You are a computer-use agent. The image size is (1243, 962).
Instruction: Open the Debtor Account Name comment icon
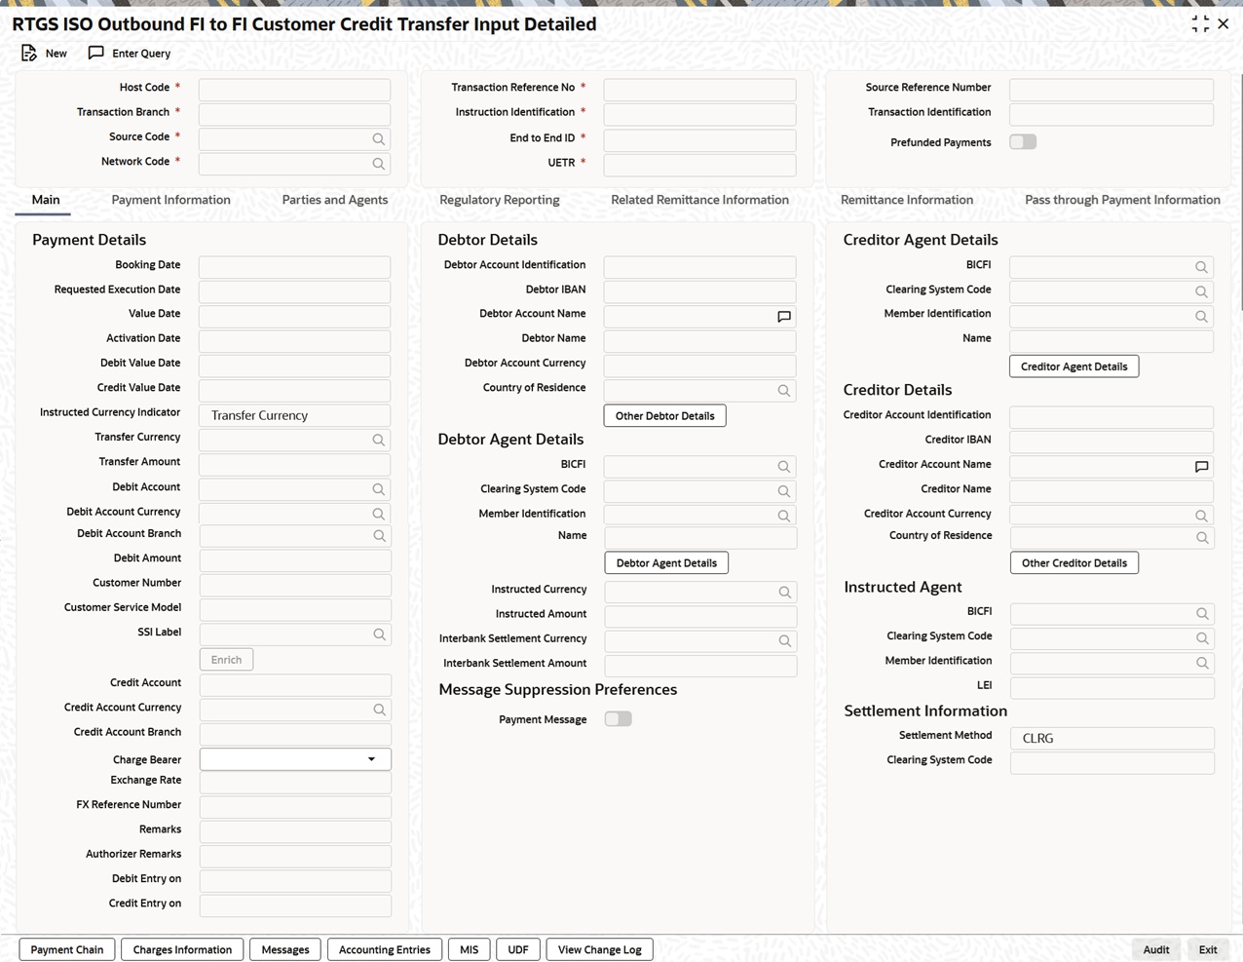784,317
